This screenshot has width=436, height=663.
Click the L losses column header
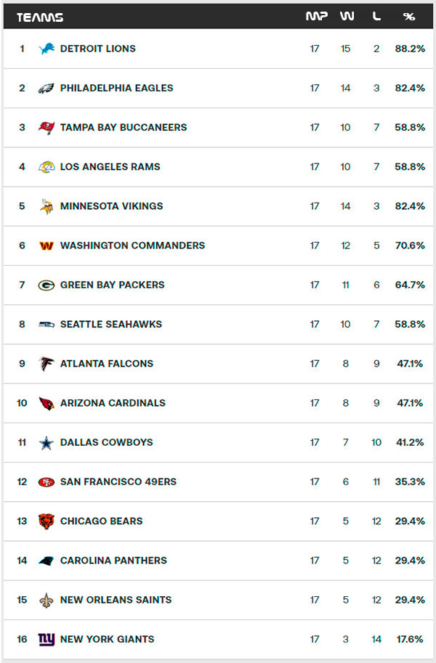coord(376,17)
